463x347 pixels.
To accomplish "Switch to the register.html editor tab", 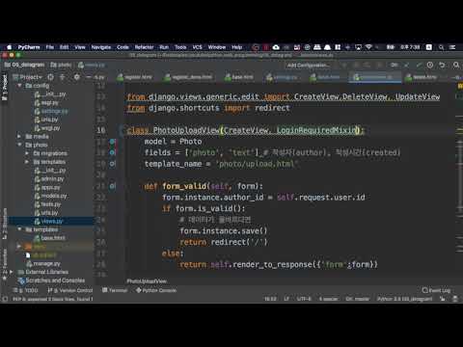I will coord(134,77).
